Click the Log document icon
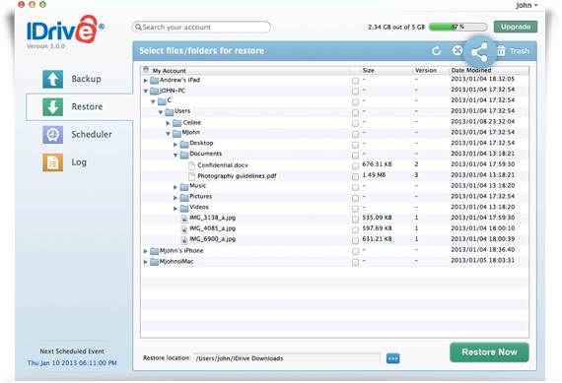The image size is (562, 383). pyautogui.click(x=52, y=162)
